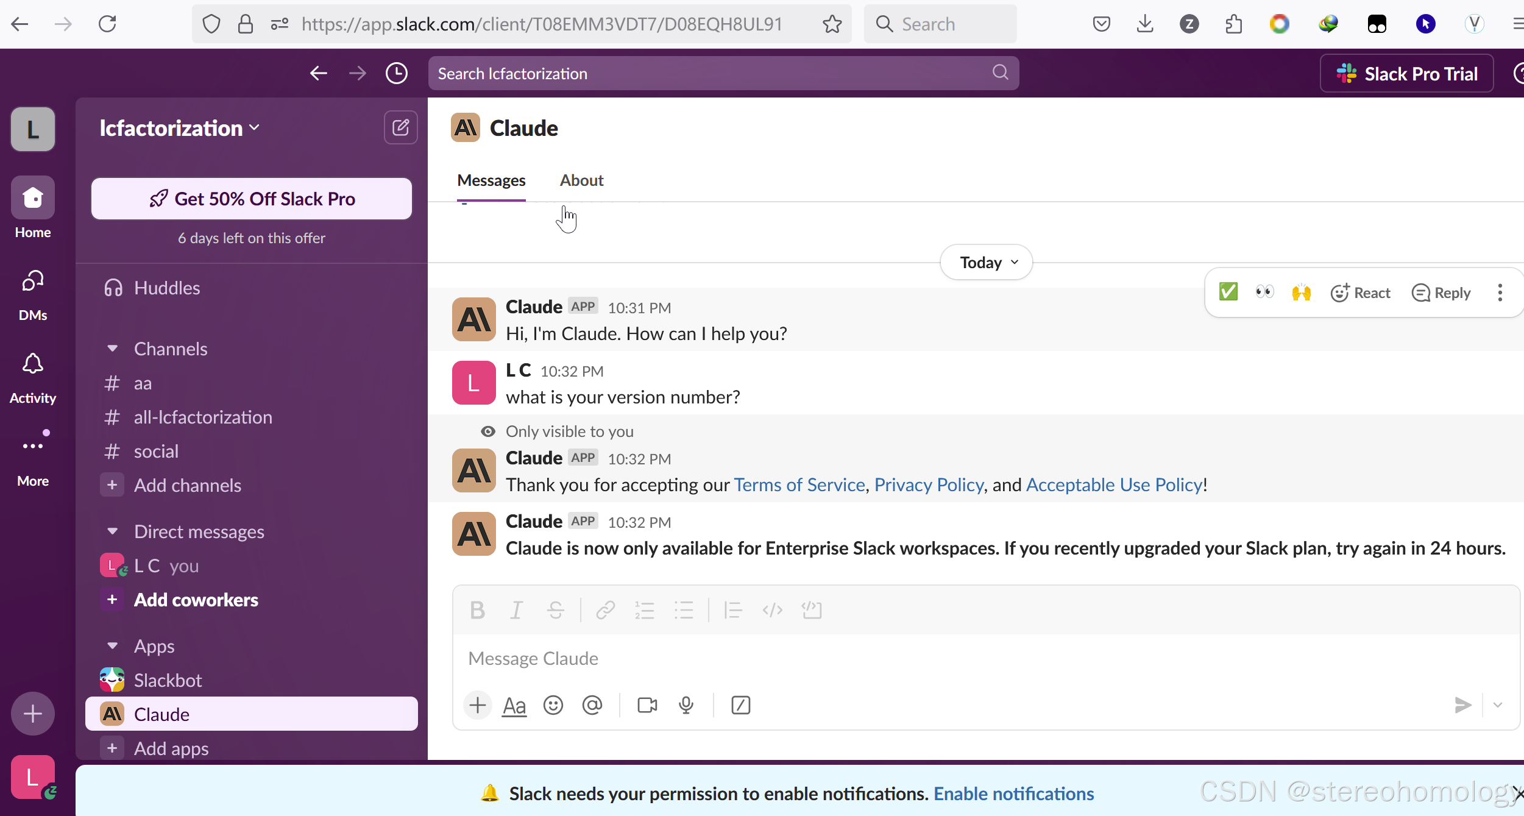Open the browser extensions puzzle icon
1524x816 pixels.
coord(1234,24)
